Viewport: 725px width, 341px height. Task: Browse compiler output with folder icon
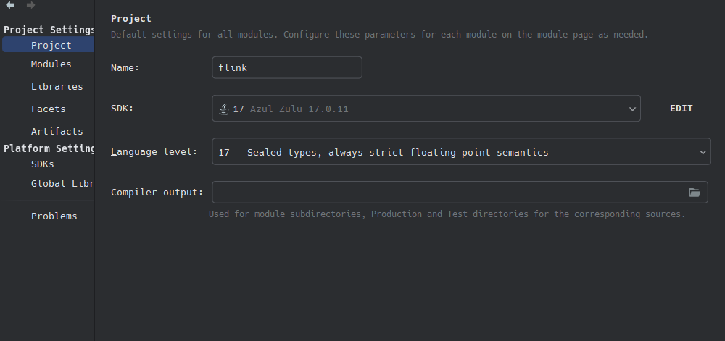point(694,193)
